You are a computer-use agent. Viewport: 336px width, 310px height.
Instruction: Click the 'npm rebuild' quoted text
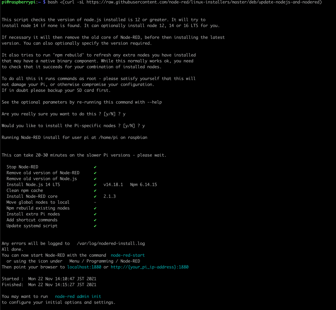68,55
